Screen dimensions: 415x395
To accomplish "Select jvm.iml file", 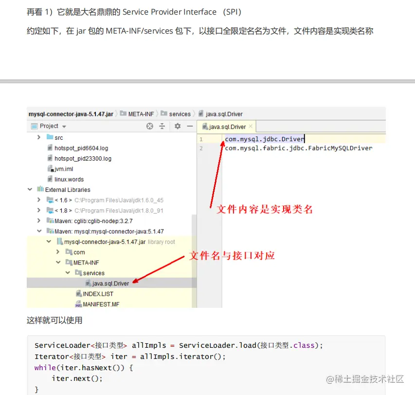I will [64, 169].
